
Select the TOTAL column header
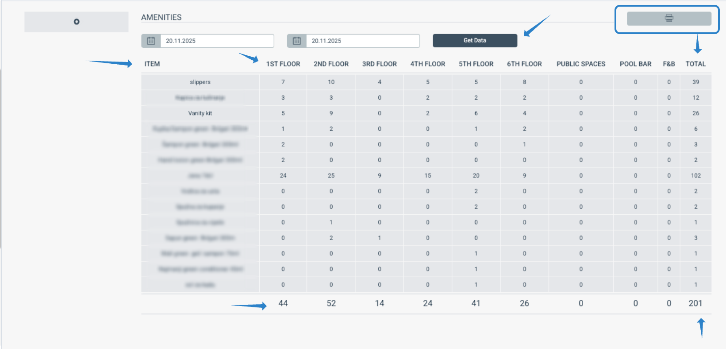tap(696, 64)
